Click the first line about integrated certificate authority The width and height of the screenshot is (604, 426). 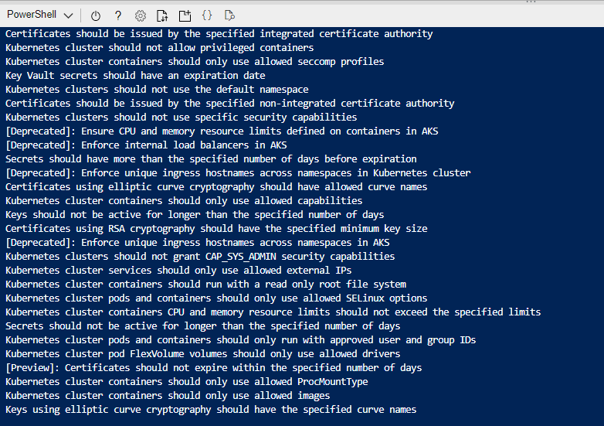click(x=219, y=34)
